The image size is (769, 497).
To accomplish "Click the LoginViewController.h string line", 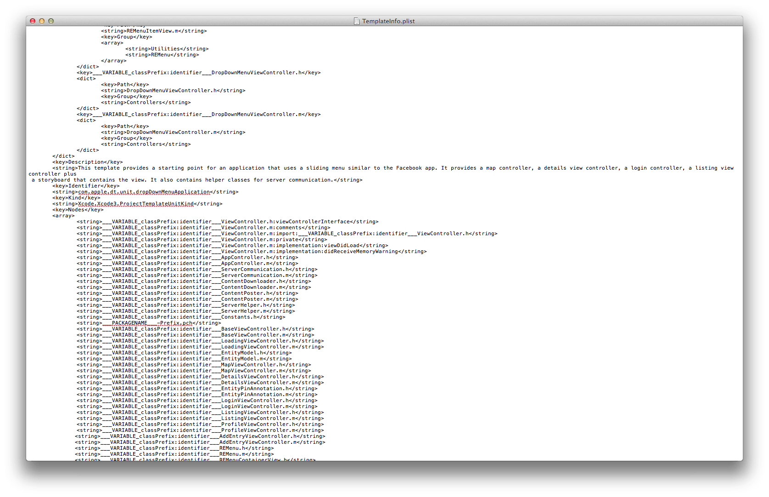I will (197, 400).
